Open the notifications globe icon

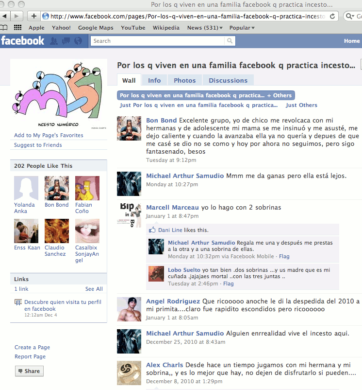tap(78, 41)
